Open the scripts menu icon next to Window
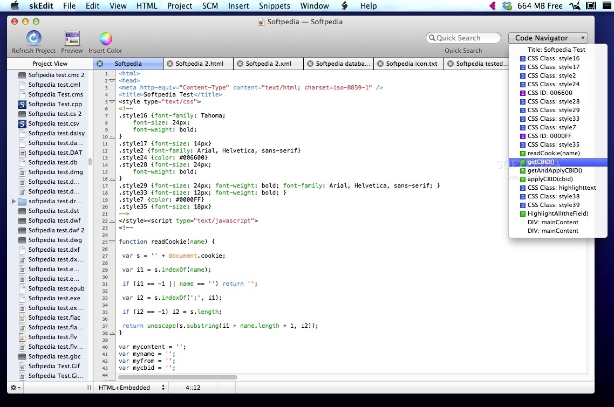614x407 pixels. coord(345,6)
